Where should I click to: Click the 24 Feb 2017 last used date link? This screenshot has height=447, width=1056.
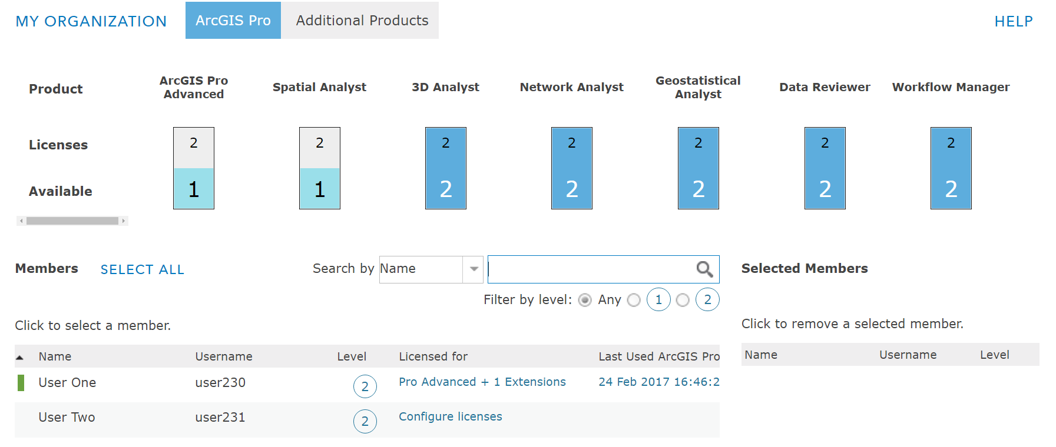coord(659,382)
